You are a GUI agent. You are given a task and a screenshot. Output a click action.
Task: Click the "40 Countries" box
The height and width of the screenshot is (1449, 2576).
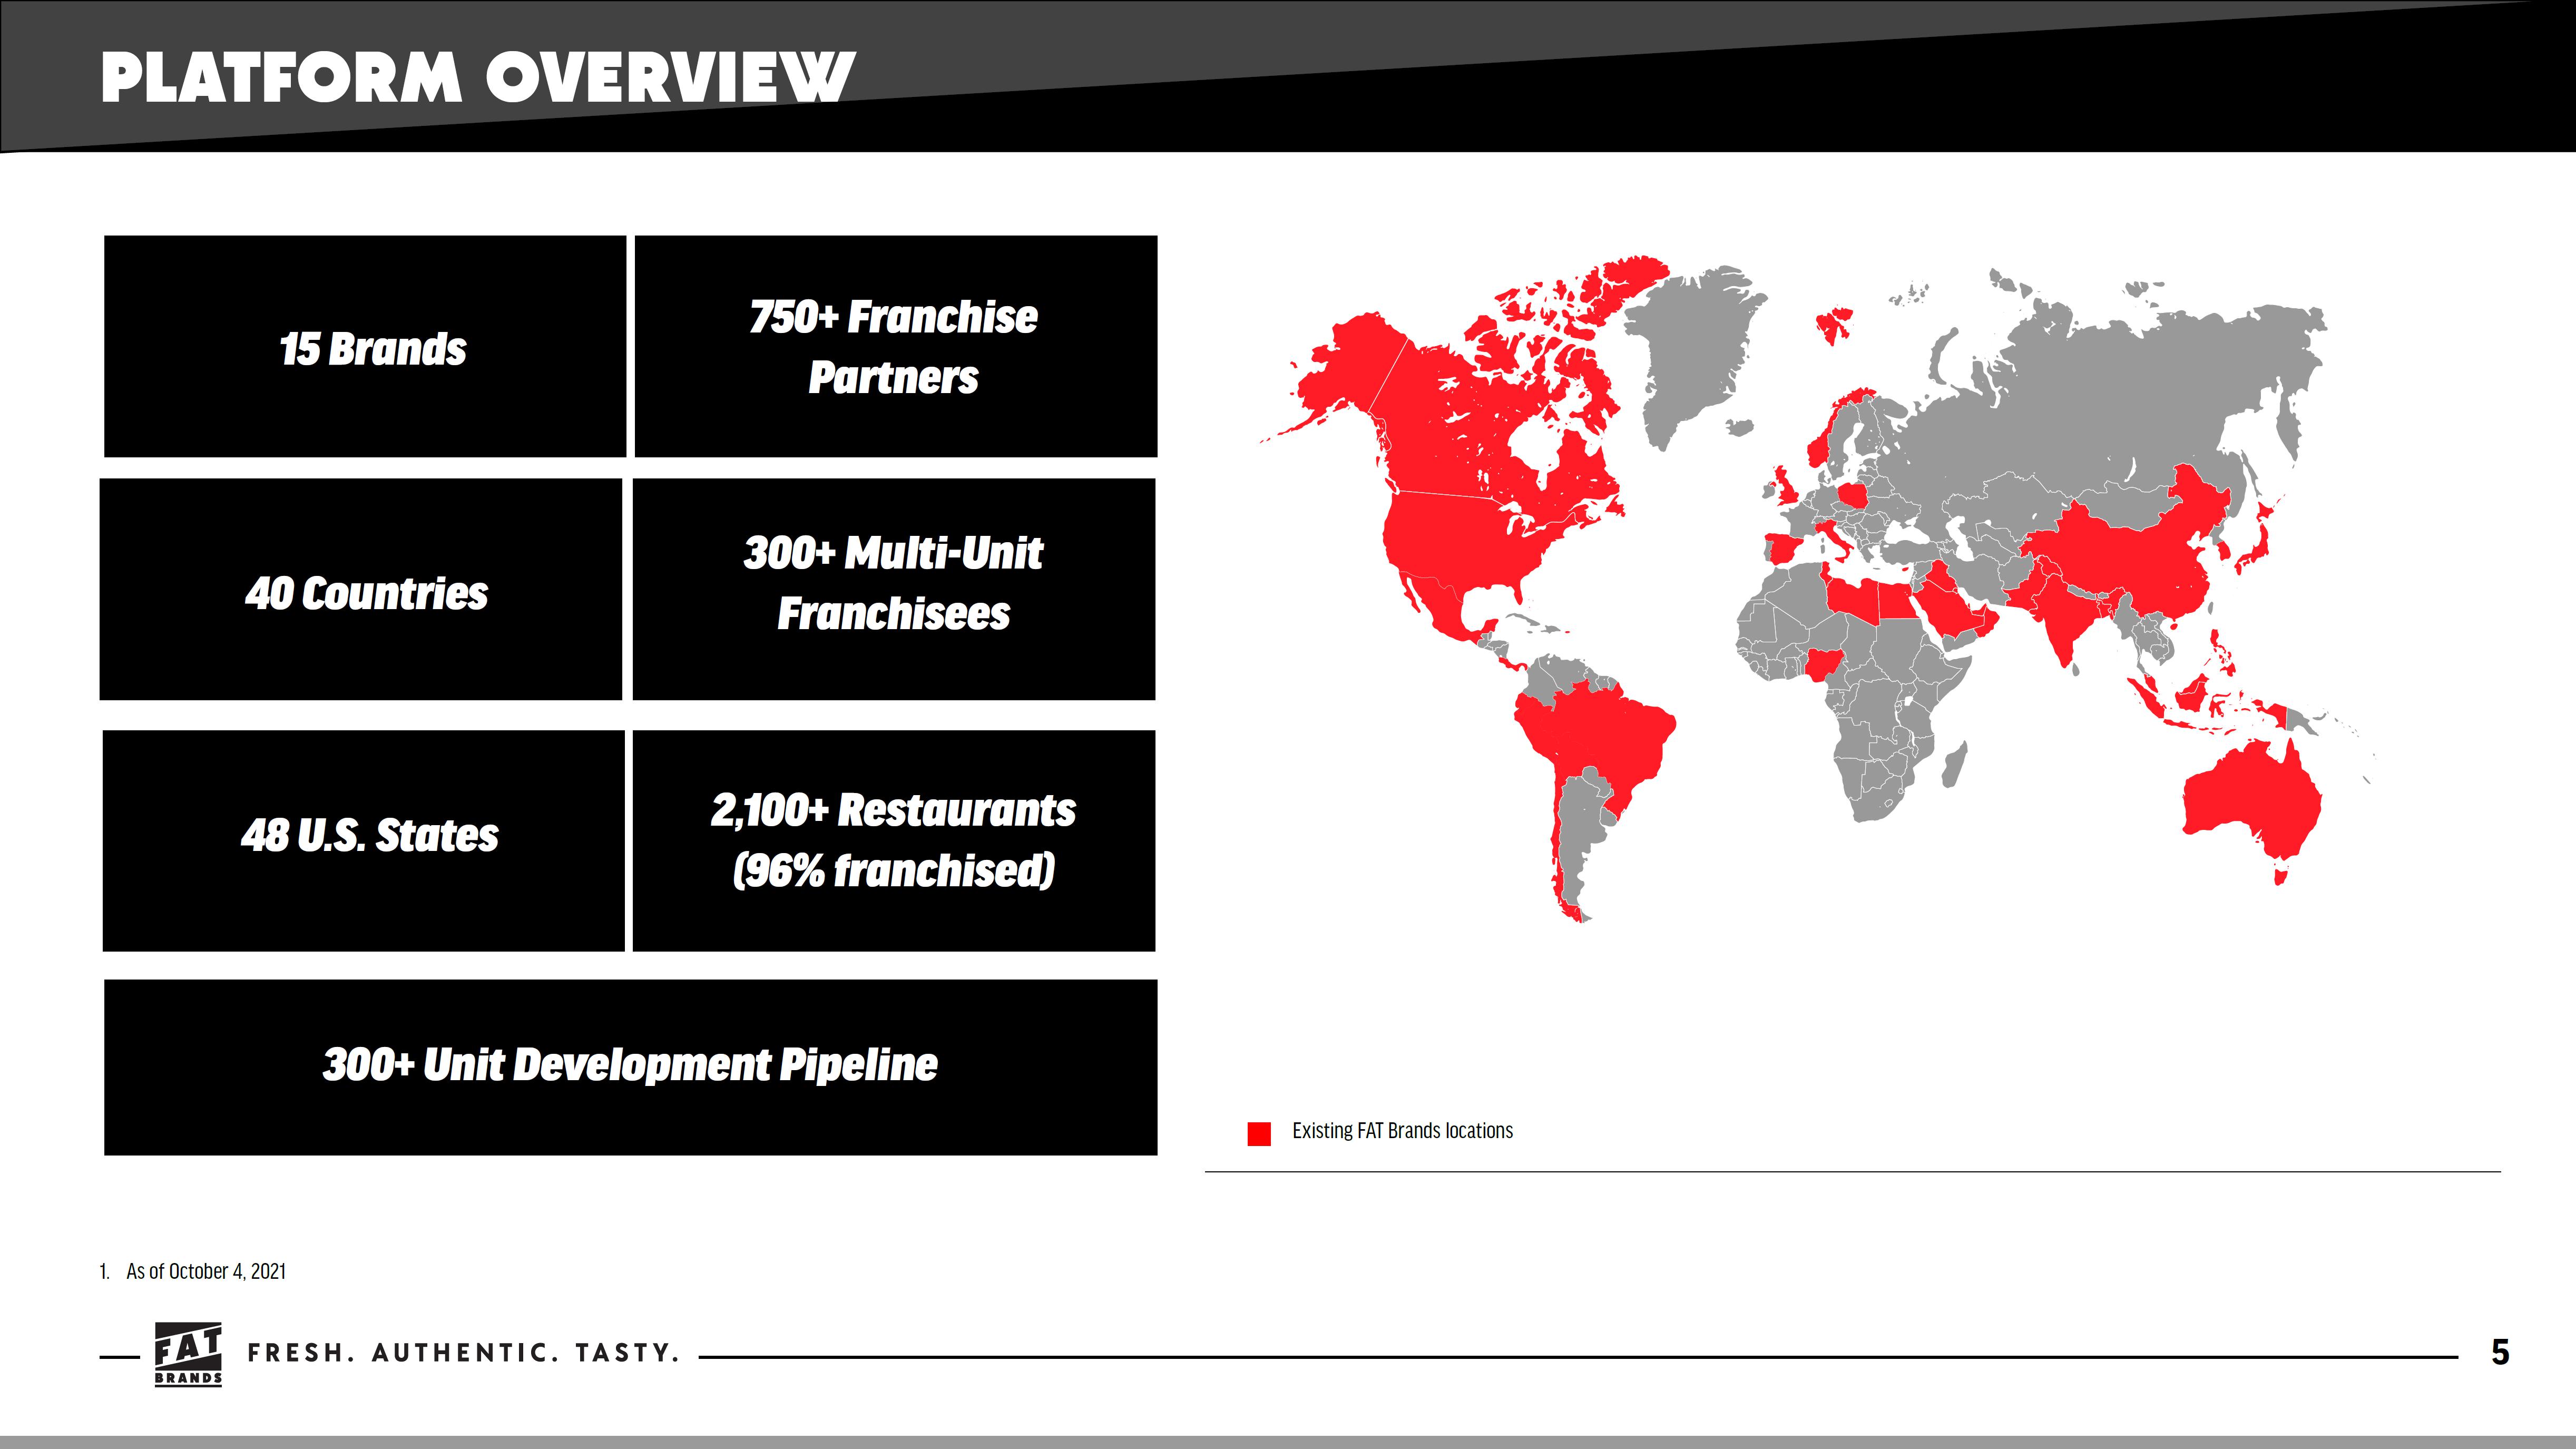click(361, 589)
